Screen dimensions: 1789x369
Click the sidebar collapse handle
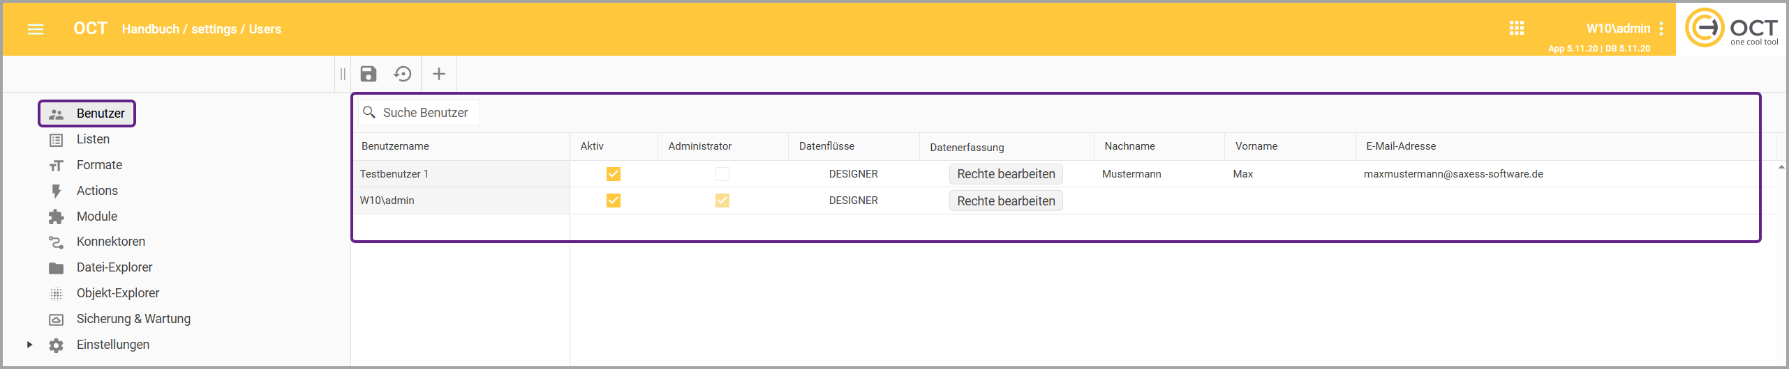(x=343, y=74)
